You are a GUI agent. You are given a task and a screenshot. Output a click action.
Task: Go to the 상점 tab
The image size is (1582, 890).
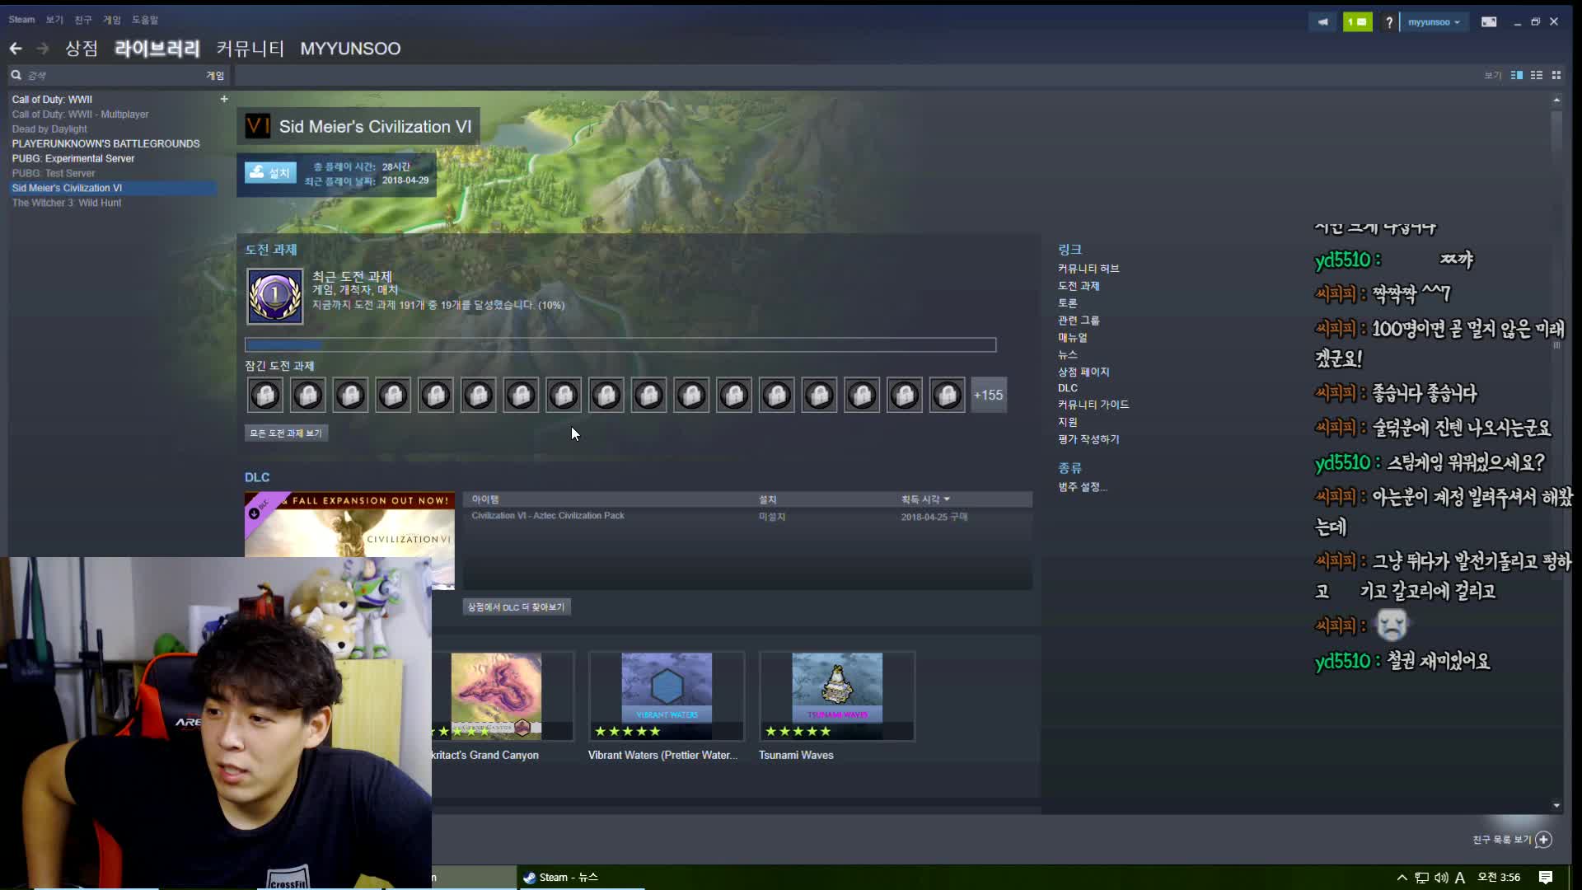tap(82, 49)
